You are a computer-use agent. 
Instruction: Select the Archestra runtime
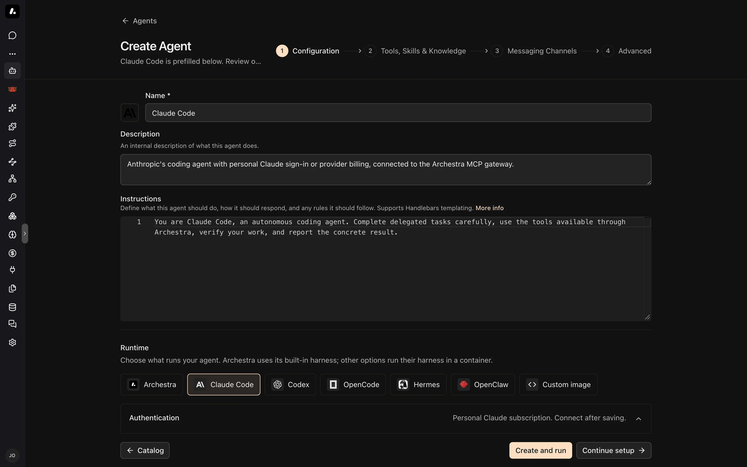(151, 384)
